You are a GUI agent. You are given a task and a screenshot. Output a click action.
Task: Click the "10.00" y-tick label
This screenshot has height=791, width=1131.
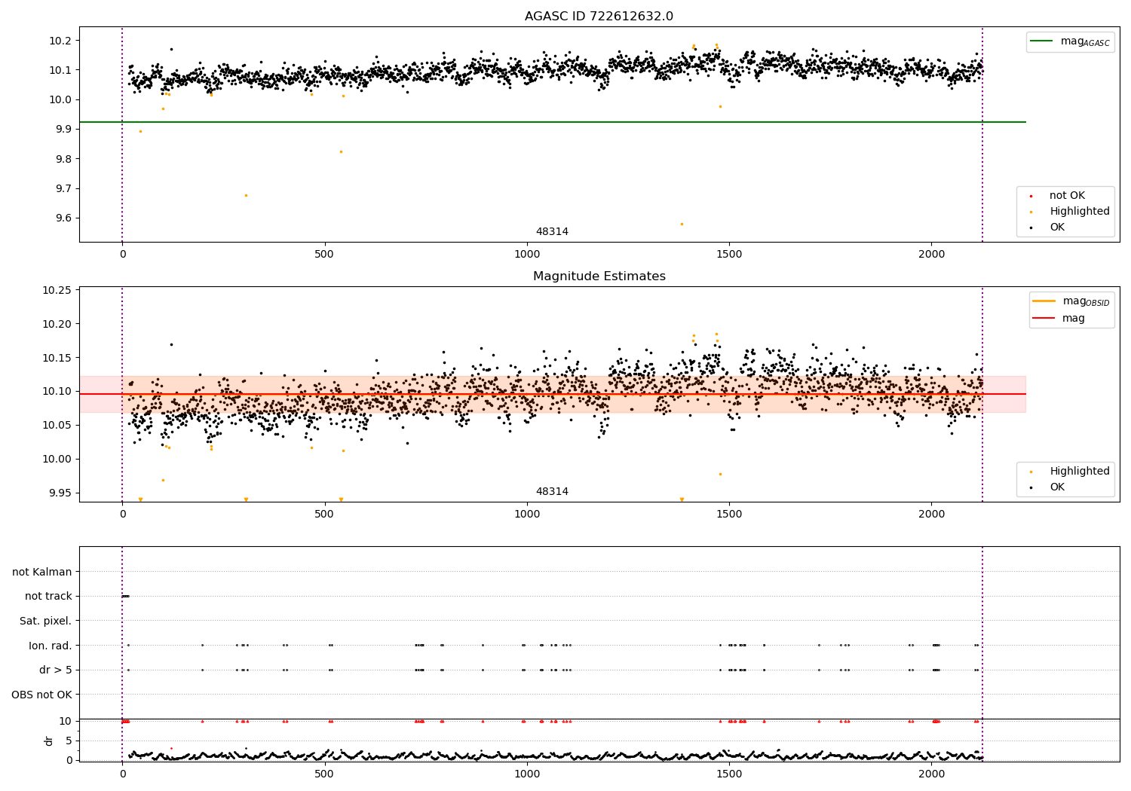click(x=56, y=460)
